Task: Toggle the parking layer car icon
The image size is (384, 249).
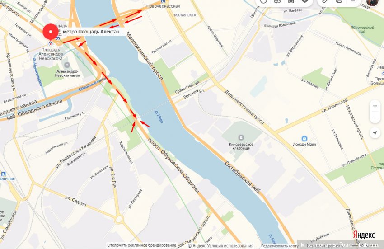Action: pyautogui.click(x=290, y=1)
